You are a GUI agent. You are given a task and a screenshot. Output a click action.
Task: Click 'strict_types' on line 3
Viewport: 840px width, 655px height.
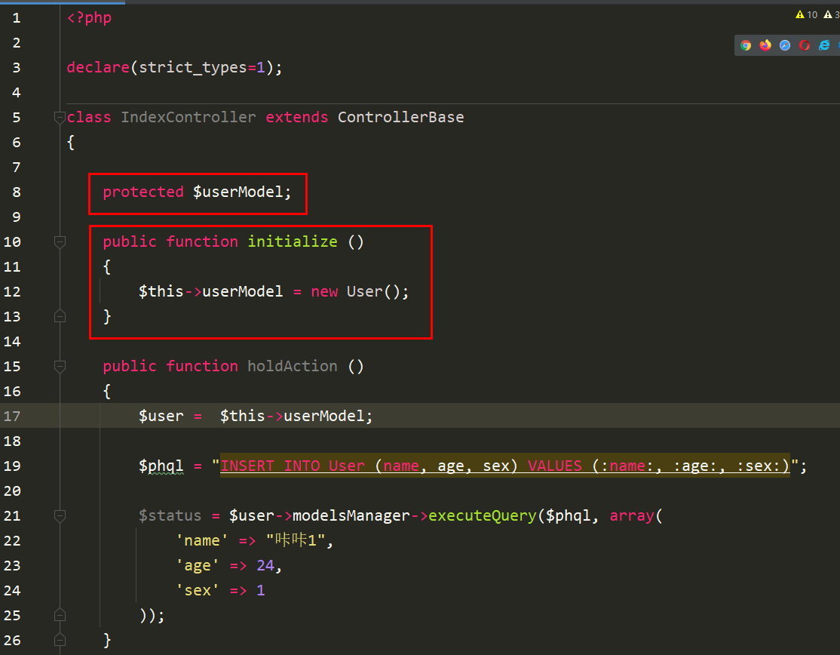pos(193,67)
